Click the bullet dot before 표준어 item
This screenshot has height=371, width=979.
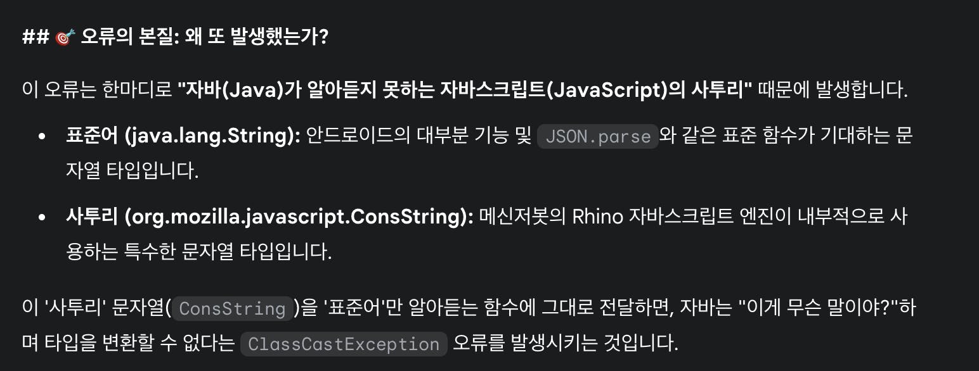[x=42, y=136]
